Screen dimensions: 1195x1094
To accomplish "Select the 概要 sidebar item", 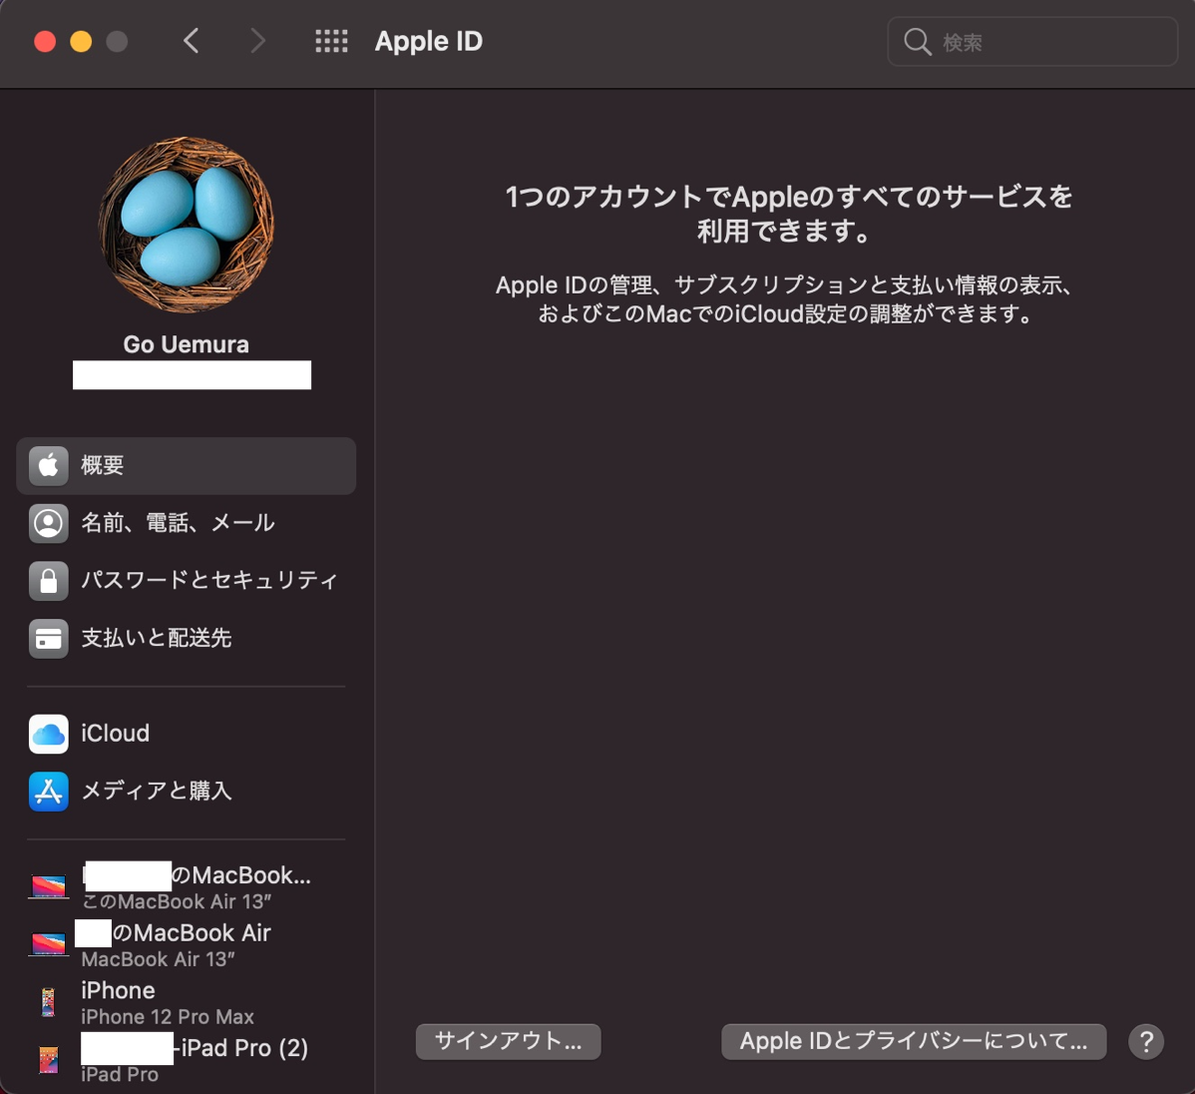I will tap(186, 465).
